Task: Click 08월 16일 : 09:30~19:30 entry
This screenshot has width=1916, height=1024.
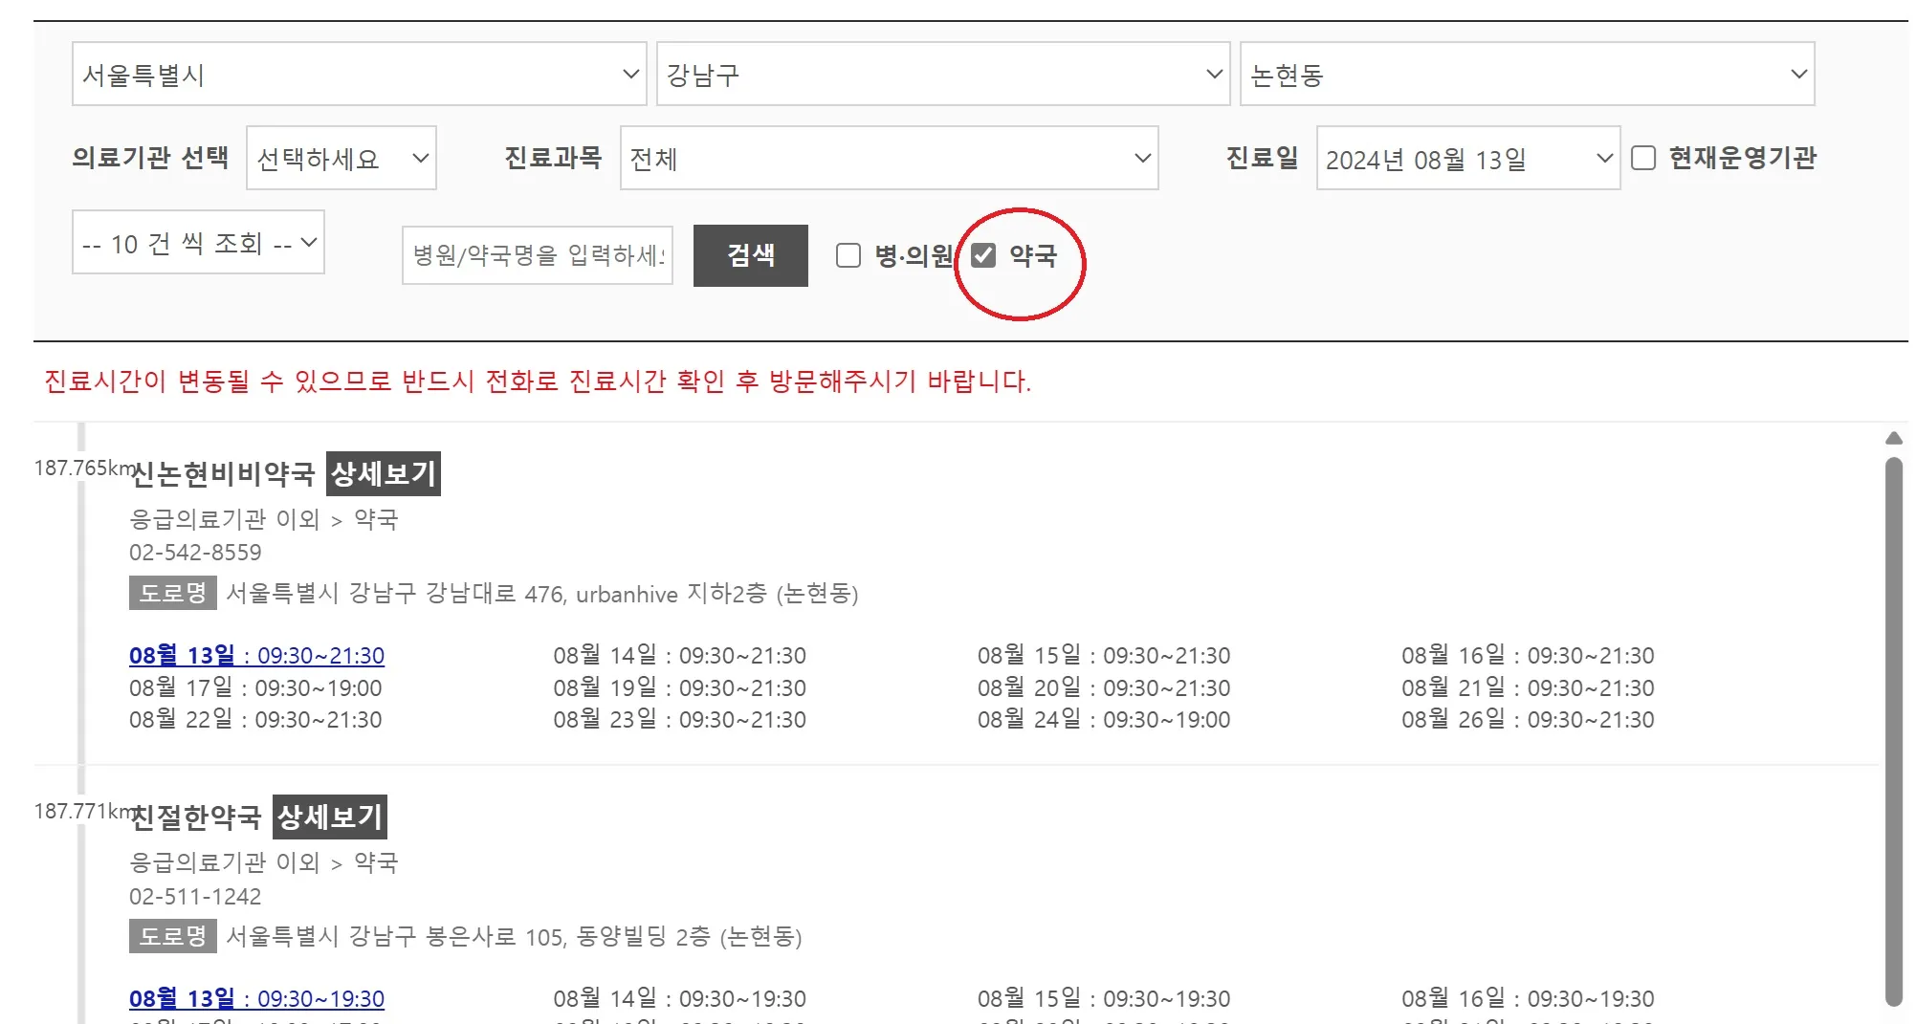Action: [x=1528, y=998]
